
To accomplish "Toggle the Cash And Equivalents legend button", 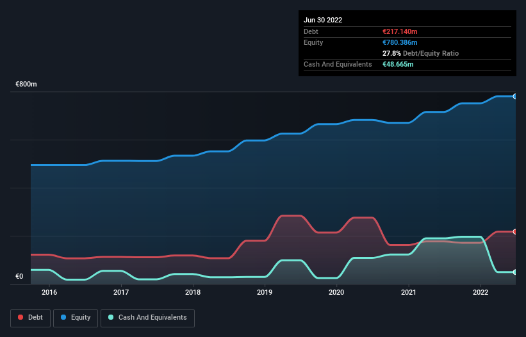I will pos(147,318).
